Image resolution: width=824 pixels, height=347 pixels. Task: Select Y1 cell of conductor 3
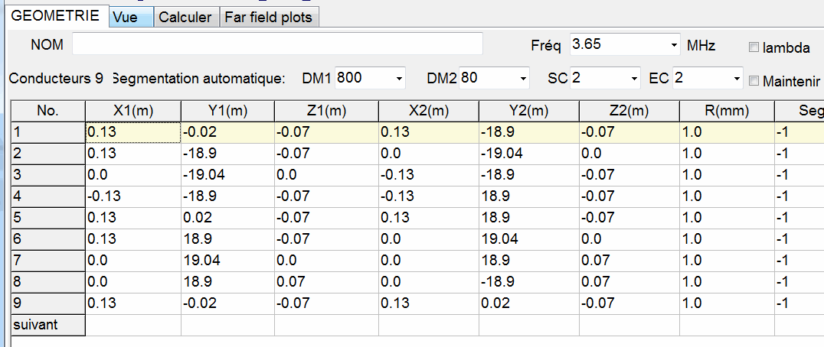click(227, 175)
